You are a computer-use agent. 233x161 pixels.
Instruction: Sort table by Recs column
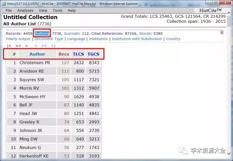click(64, 54)
